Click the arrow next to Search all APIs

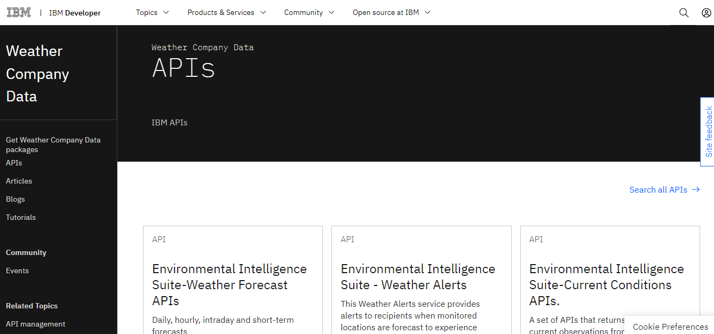[696, 189]
